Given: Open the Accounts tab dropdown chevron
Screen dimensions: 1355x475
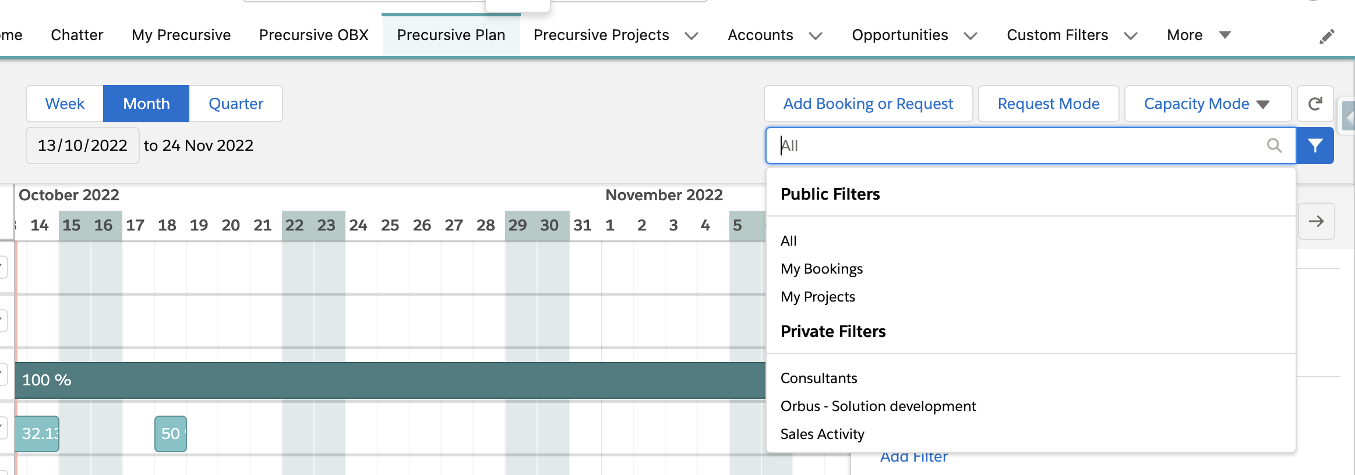Looking at the screenshot, I should [x=816, y=36].
